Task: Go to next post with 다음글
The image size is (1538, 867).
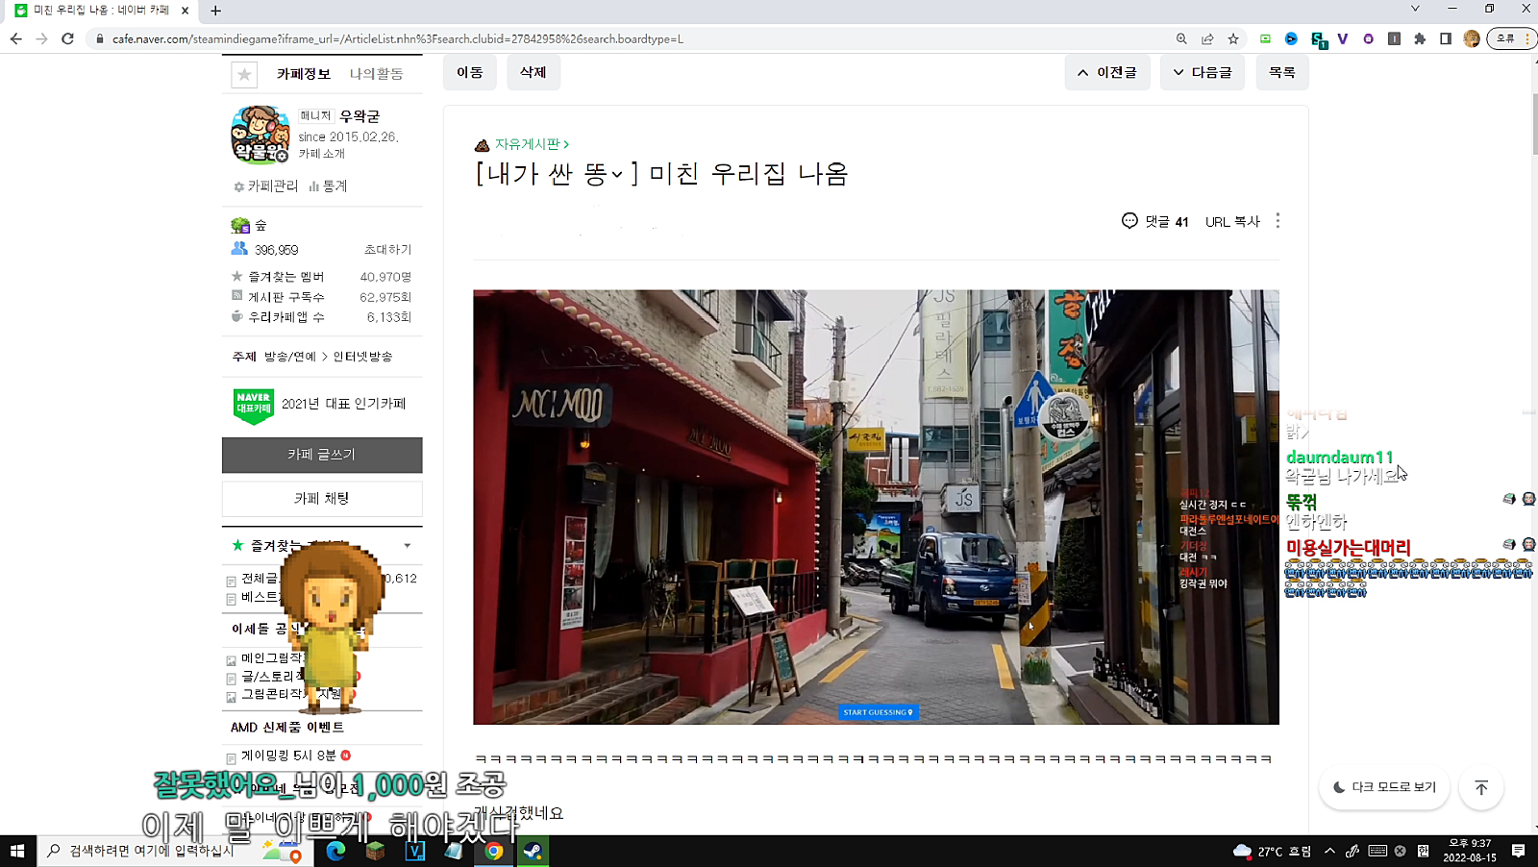Action: [1202, 72]
